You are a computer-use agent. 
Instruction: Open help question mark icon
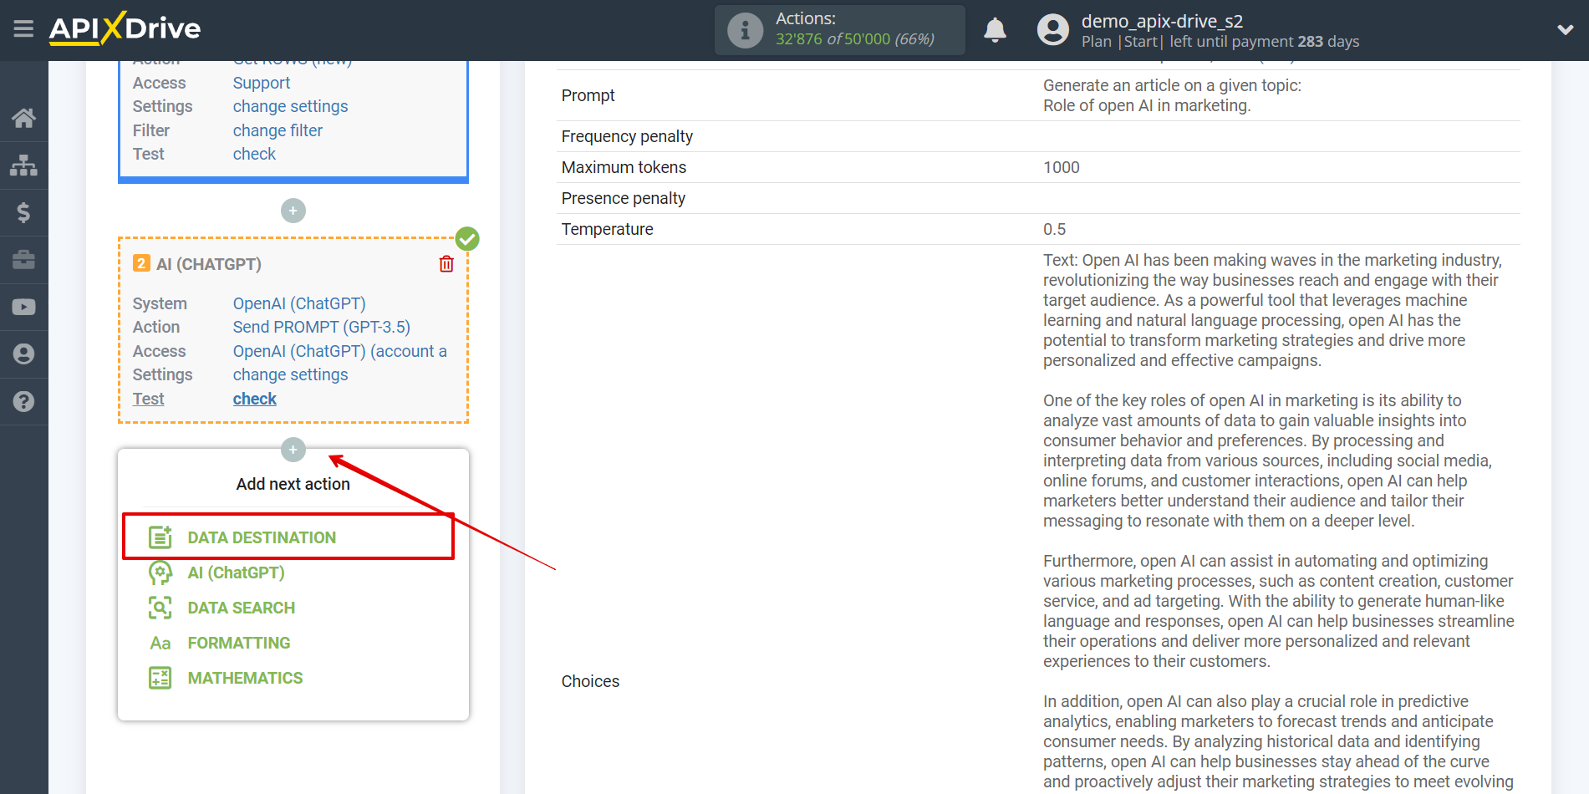[x=23, y=401]
